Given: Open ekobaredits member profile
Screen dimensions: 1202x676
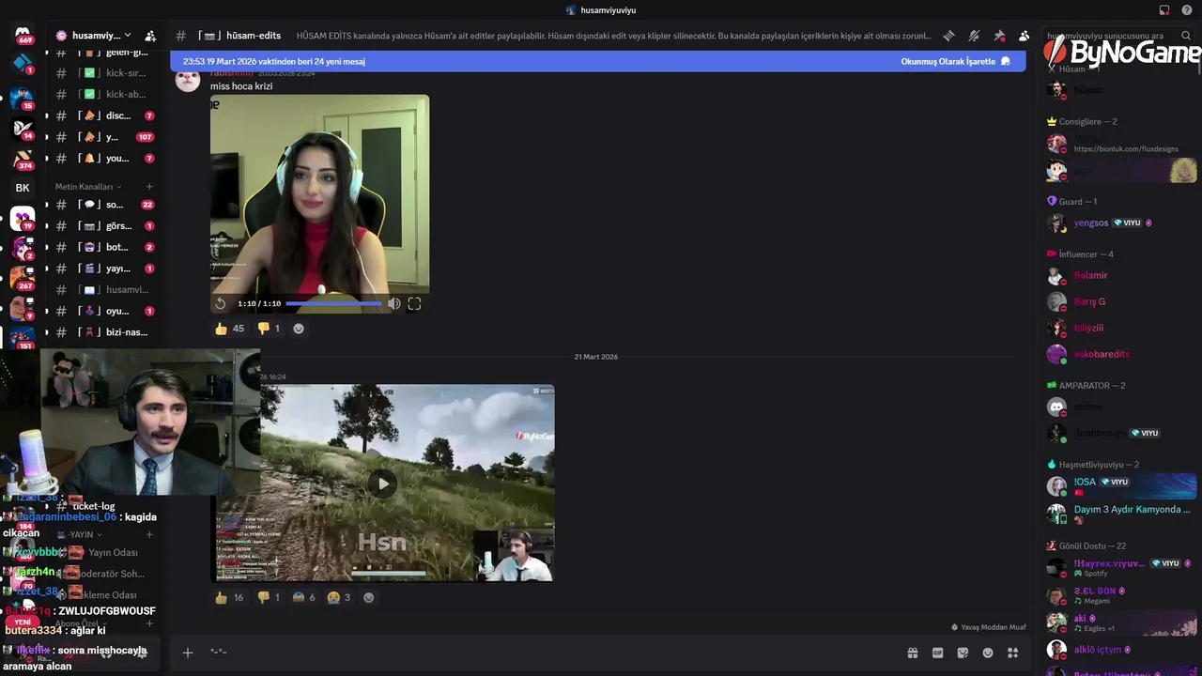Looking at the screenshot, I should (x=1120, y=355).
